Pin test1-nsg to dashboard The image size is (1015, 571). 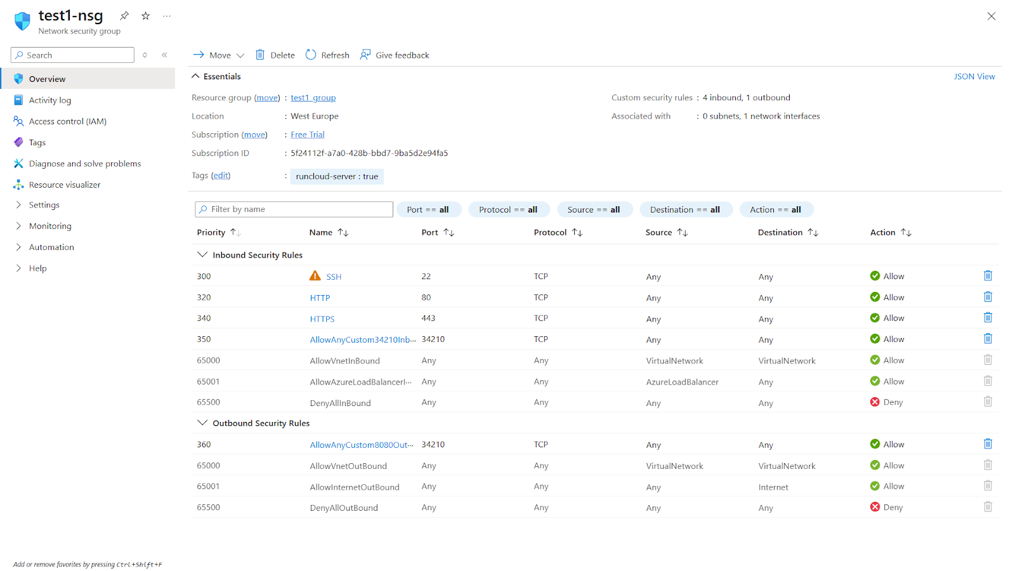point(124,16)
